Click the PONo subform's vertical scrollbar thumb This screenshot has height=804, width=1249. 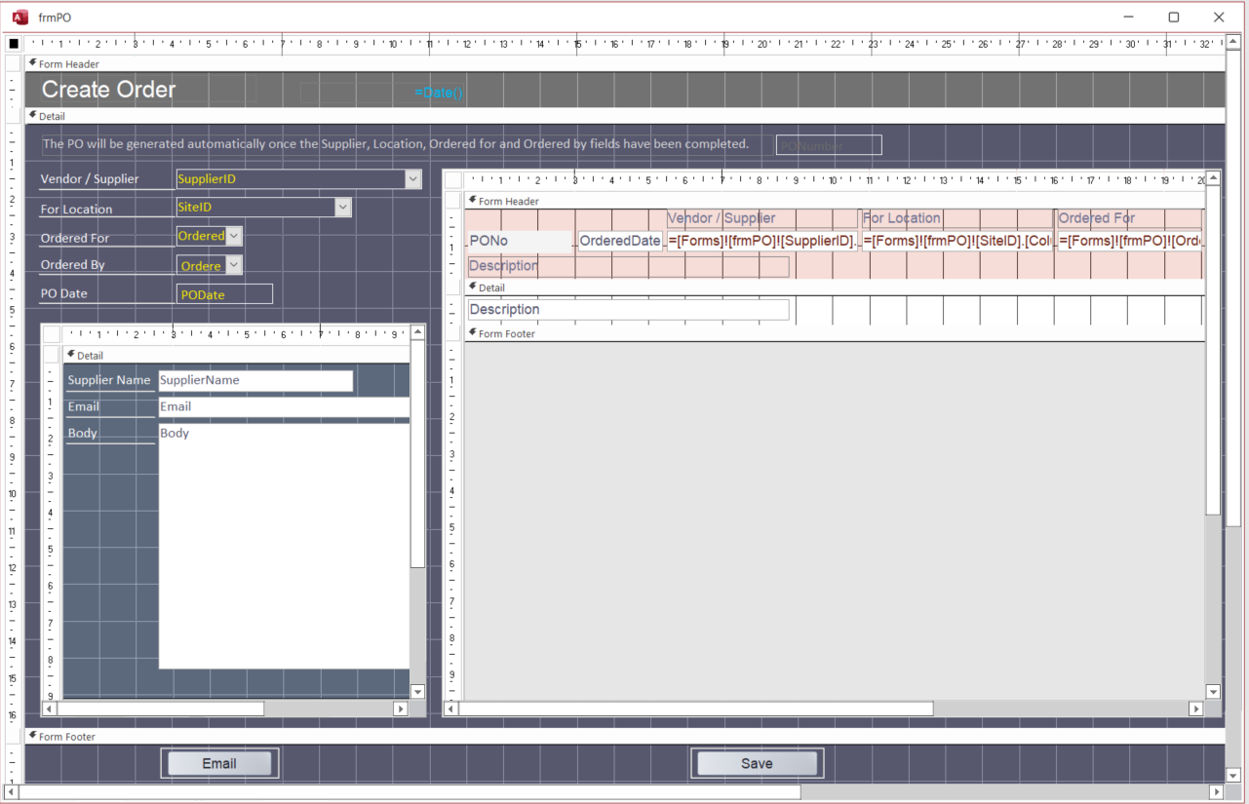[x=1213, y=351]
